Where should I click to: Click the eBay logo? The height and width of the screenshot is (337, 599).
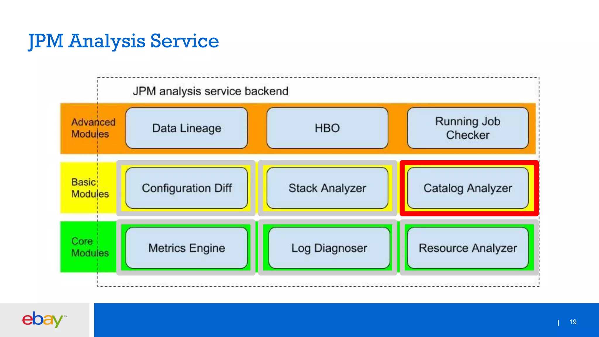[44, 319]
